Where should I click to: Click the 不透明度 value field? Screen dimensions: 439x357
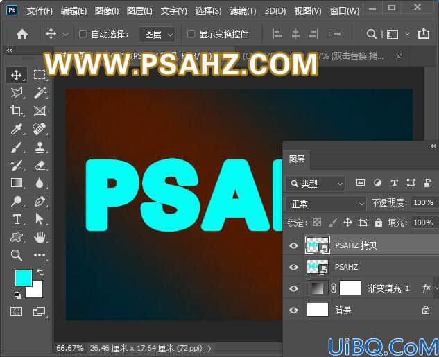click(x=423, y=202)
